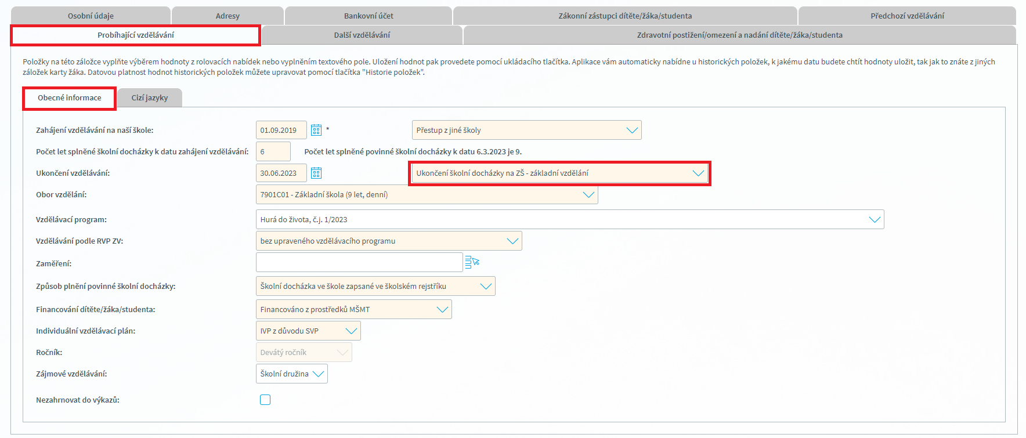Open the Adresy tab
Screen dimensions: 1026x438
coord(227,16)
